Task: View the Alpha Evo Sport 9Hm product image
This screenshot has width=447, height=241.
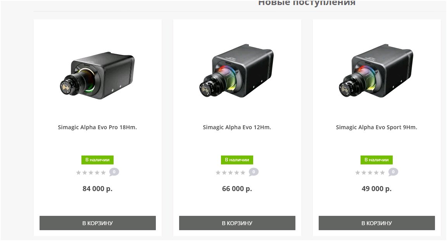Action: click(x=376, y=70)
